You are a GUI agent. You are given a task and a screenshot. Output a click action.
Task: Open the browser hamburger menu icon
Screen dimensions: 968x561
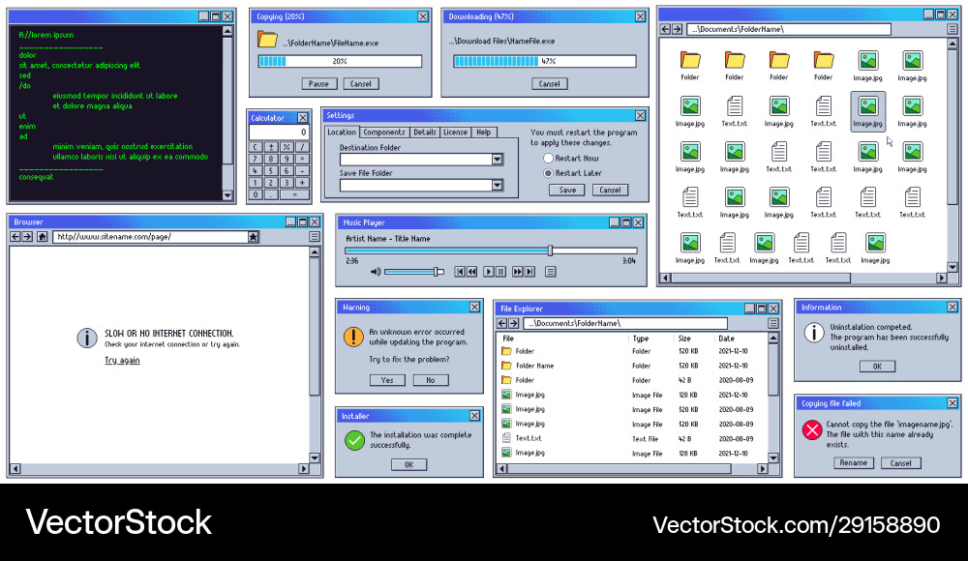coord(315,236)
